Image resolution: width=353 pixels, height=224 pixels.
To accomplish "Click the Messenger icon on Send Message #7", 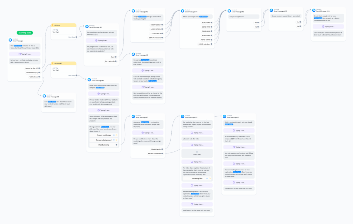I will pos(133,116).
